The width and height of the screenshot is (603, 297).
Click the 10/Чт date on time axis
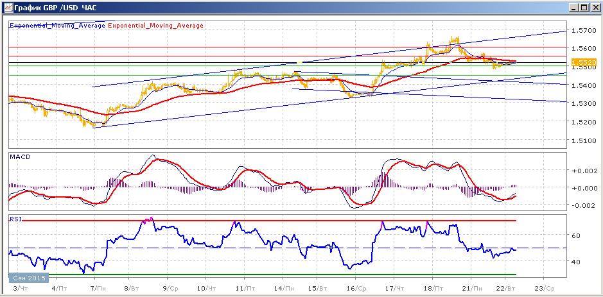coord(208,288)
